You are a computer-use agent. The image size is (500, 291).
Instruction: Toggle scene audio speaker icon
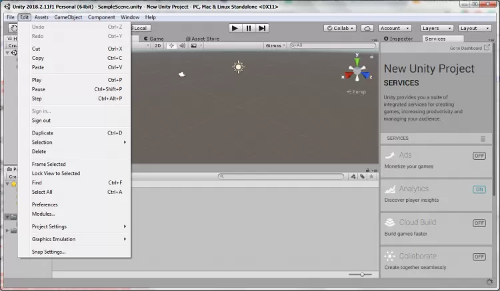[x=183, y=45]
